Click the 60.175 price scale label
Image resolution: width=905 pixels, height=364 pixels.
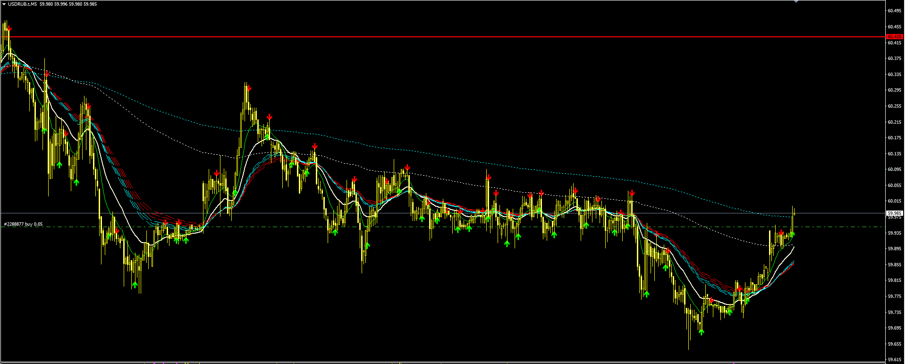894,137
